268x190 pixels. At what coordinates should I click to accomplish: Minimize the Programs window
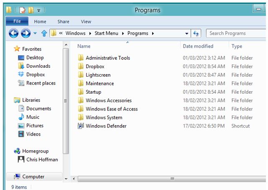pos(258,9)
